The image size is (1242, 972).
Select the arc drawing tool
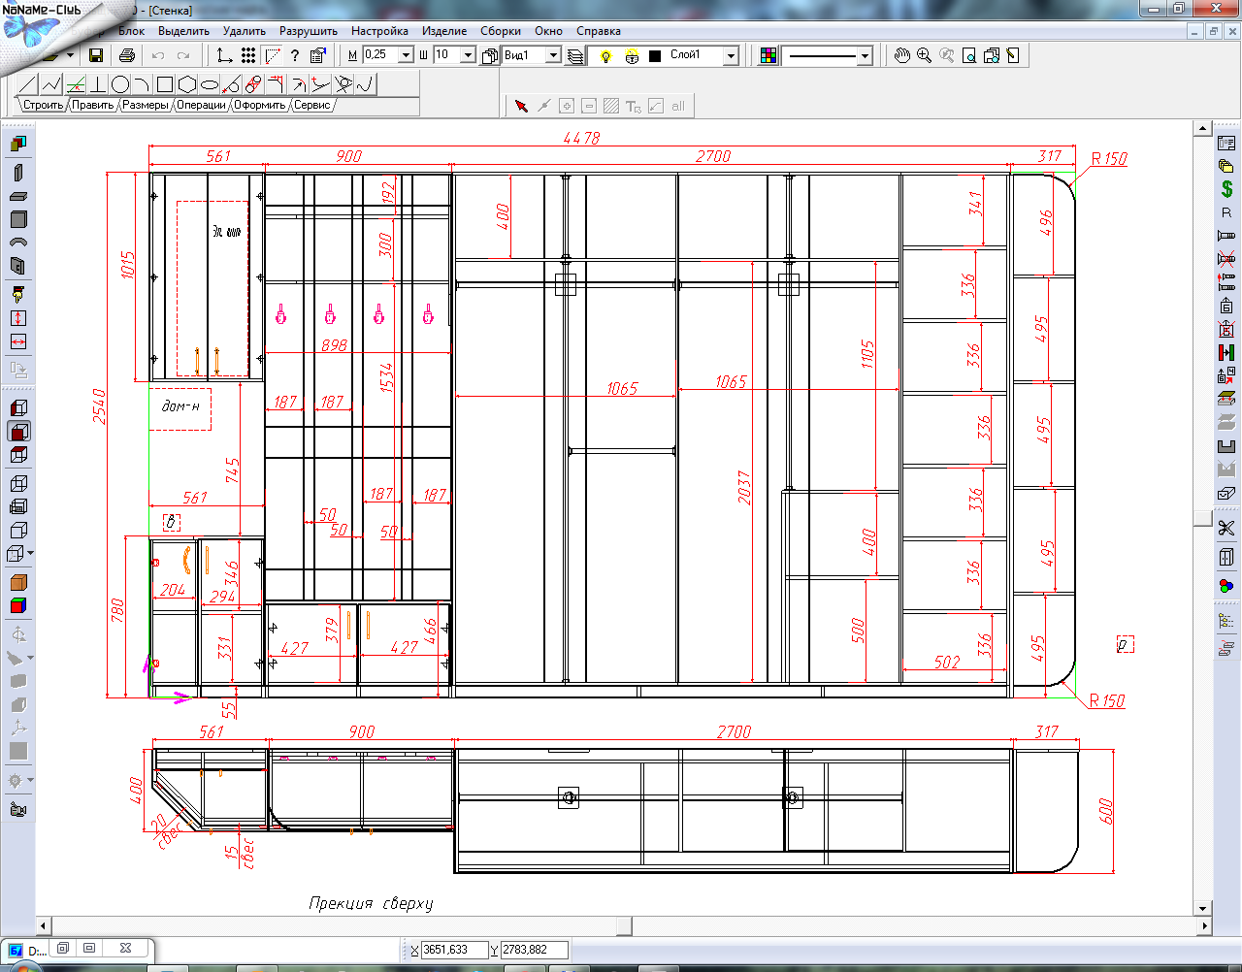click(143, 84)
